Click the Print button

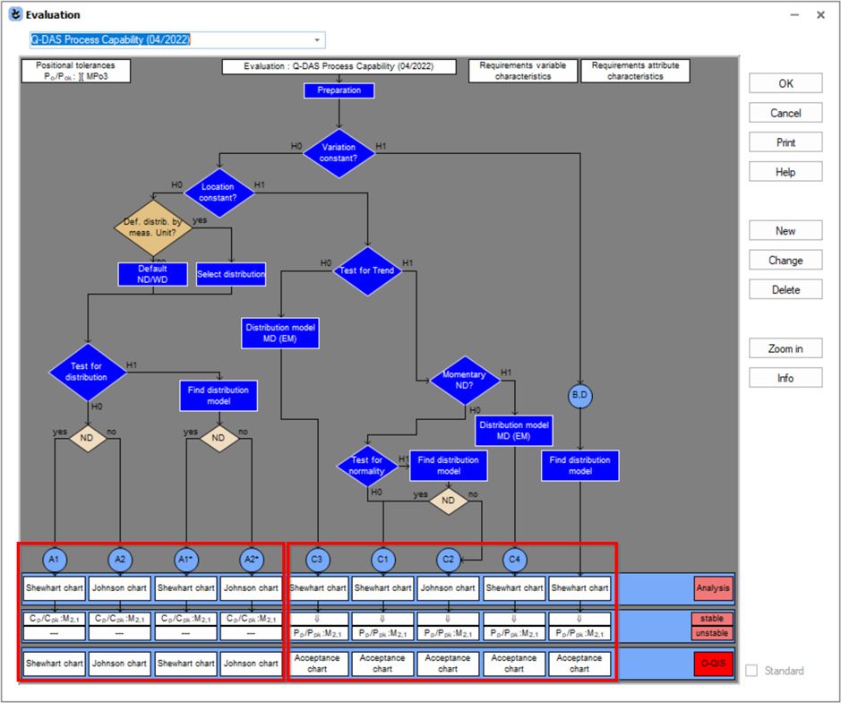[785, 142]
